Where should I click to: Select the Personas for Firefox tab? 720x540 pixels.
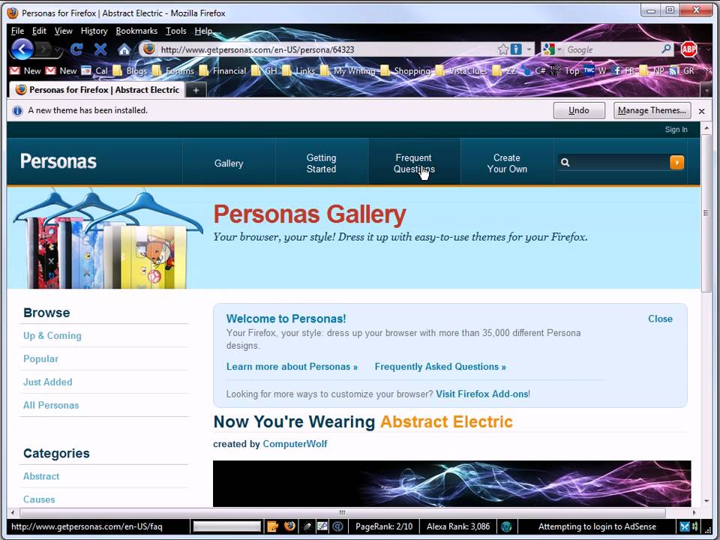tap(97, 89)
